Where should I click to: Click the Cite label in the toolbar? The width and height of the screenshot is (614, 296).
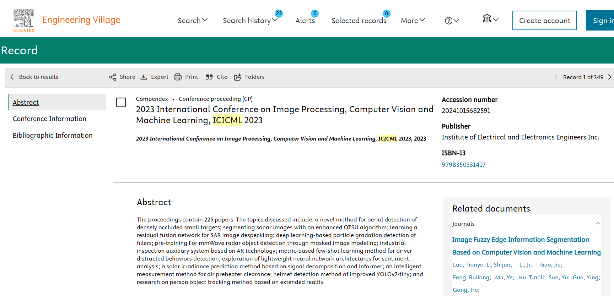pyautogui.click(x=222, y=77)
